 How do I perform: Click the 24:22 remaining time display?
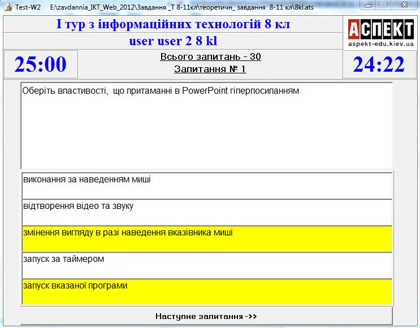(379, 64)
